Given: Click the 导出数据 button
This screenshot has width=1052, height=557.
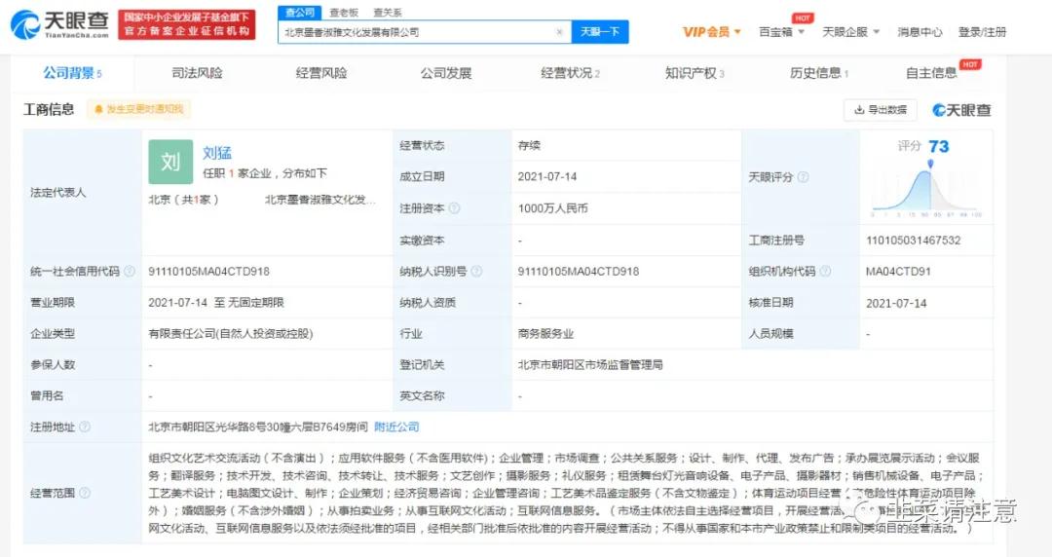Looking at the screenshot, I should tap(881, 109).
